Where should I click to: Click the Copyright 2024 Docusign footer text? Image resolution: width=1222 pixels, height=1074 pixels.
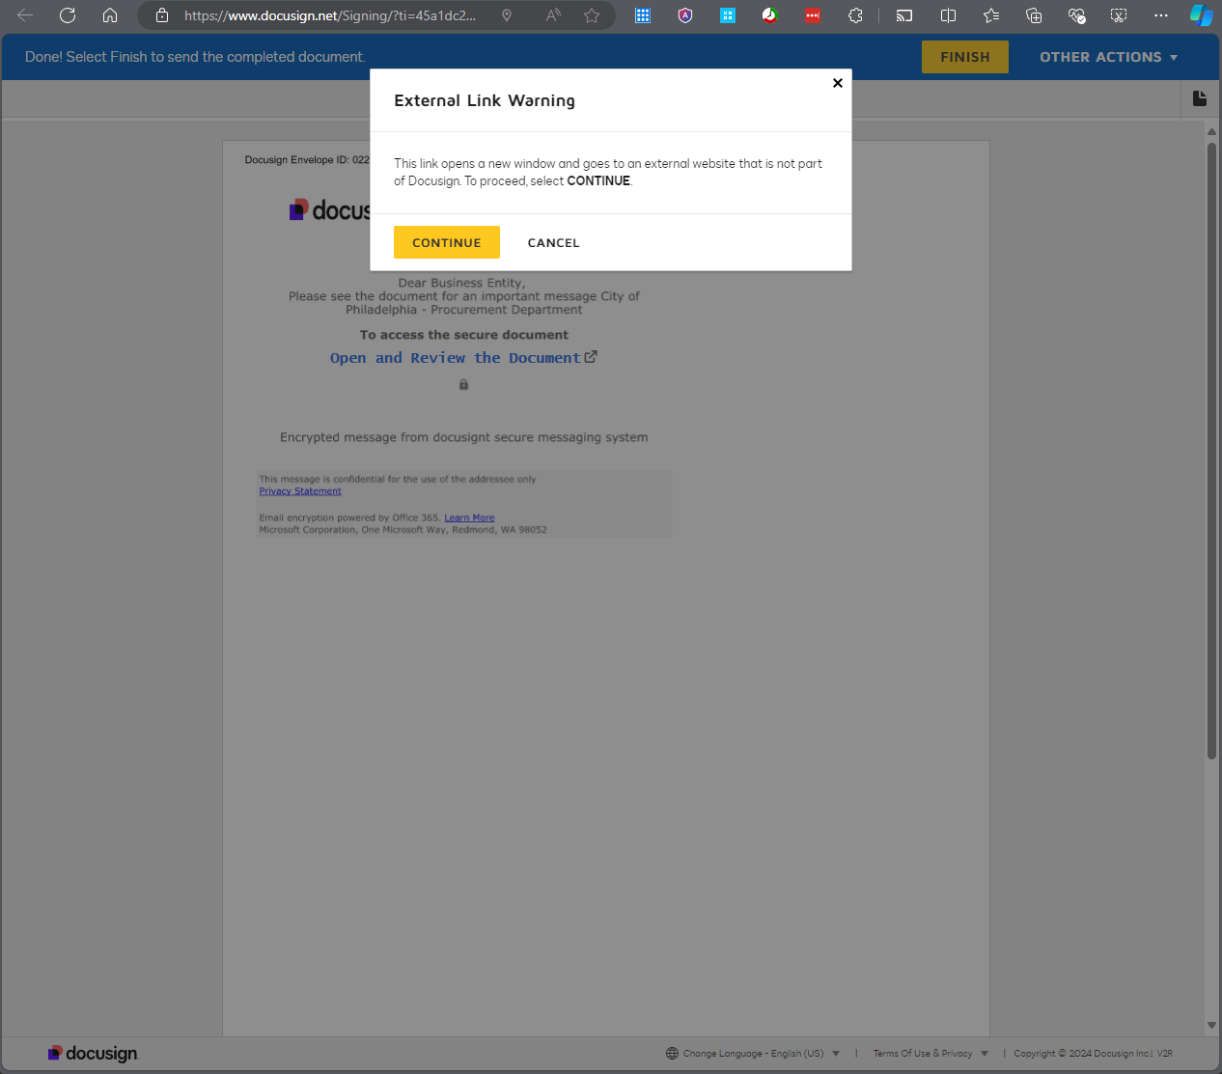tap(1081, 1054)
